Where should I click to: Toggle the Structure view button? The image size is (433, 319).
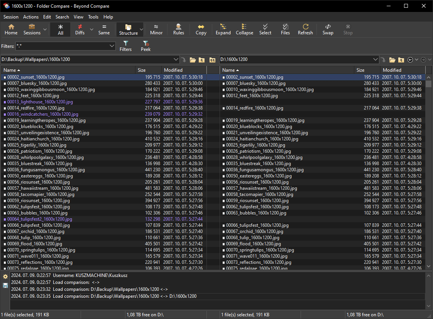point(129,30)
